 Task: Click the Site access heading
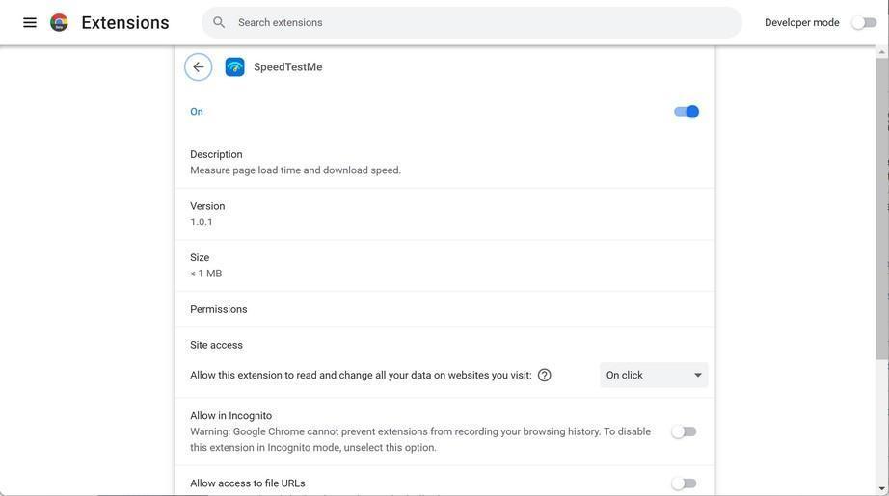pos(217,345)
